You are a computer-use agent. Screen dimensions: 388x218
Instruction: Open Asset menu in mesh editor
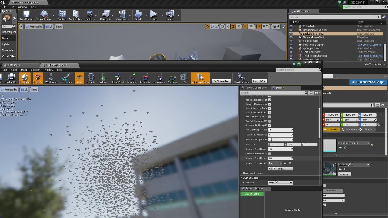point(14,70)
